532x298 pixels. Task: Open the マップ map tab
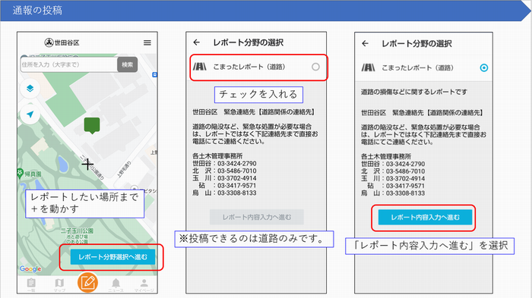(59, 284)
